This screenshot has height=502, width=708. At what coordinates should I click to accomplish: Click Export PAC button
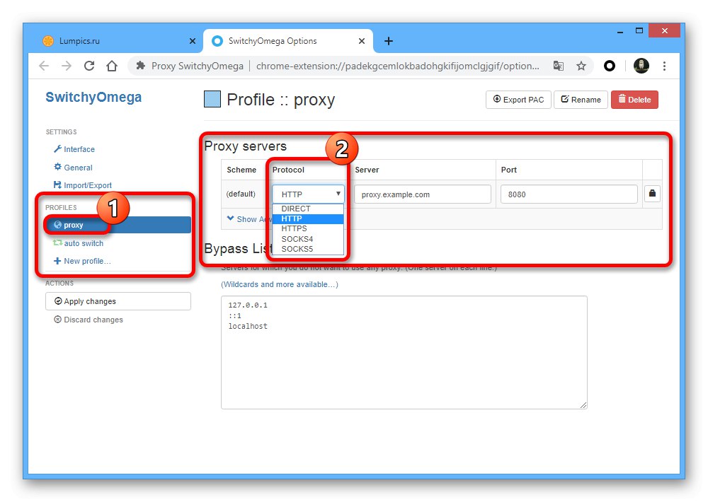[518, 100]
